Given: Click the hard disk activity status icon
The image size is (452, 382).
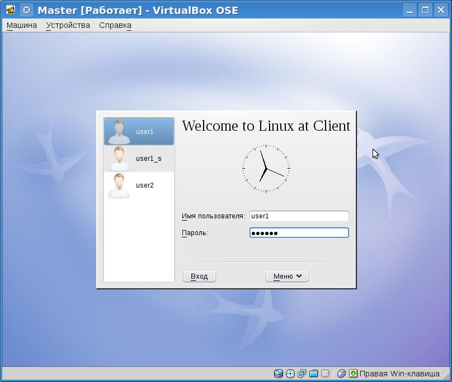Looking at the screenshot, I should tap(278, 374).
